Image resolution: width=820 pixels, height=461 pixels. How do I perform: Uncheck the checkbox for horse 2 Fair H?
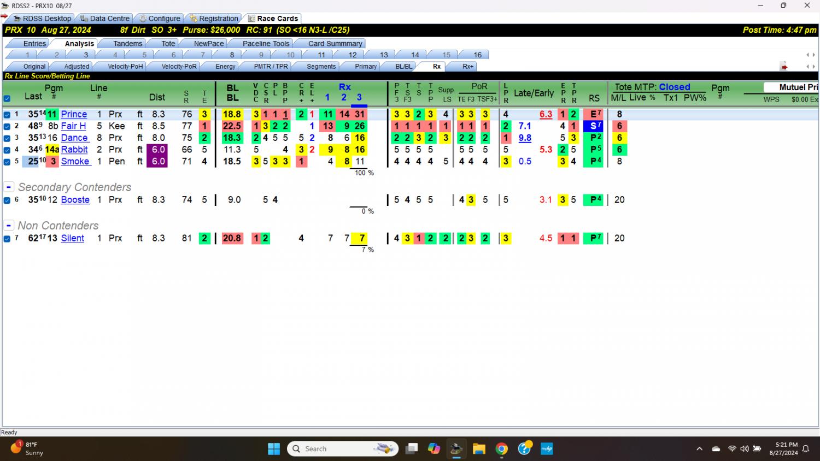coord(7,126)
